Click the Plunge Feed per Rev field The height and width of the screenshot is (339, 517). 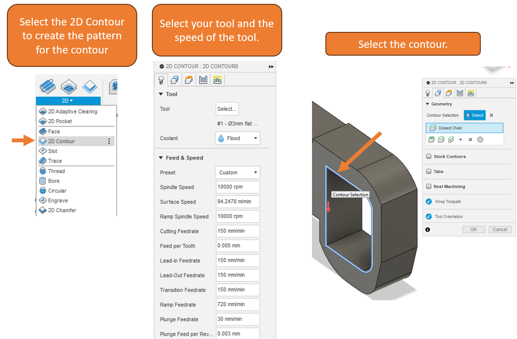click(238, 333)
